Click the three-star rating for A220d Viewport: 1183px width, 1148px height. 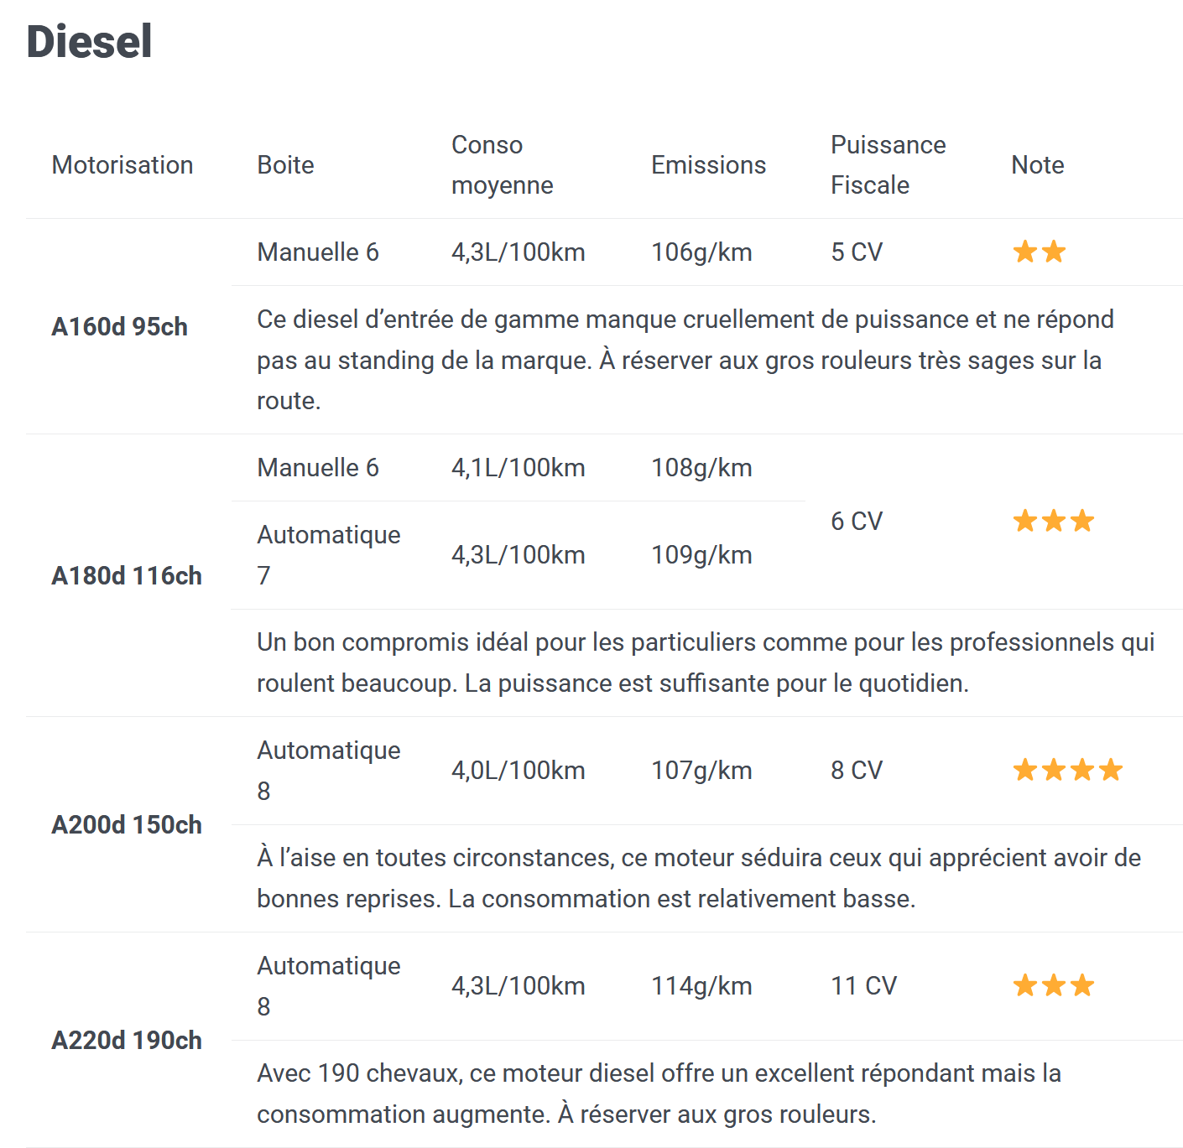point(1053,985)
